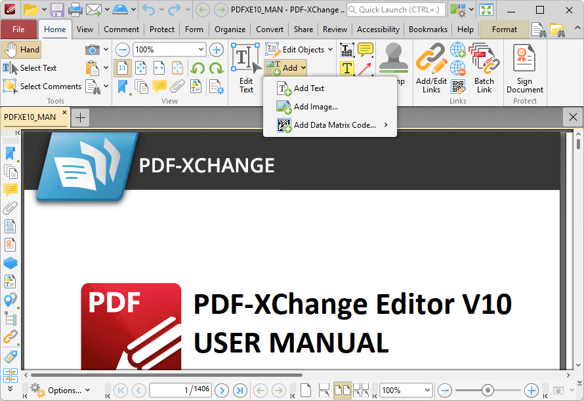The image size is (584, 401).
Task: Open the Snapshot dropdown arrow
Action: [106, 50]
